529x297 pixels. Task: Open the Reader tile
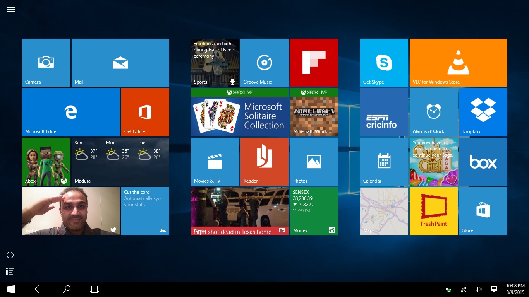pos(264,162)
